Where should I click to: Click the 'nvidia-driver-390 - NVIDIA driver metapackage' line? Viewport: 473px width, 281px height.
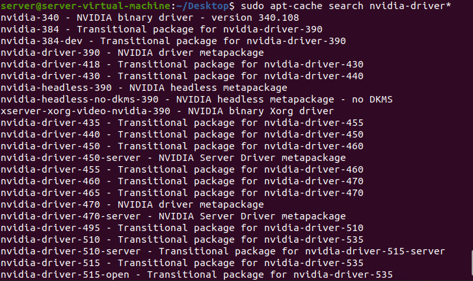point(132,53)
